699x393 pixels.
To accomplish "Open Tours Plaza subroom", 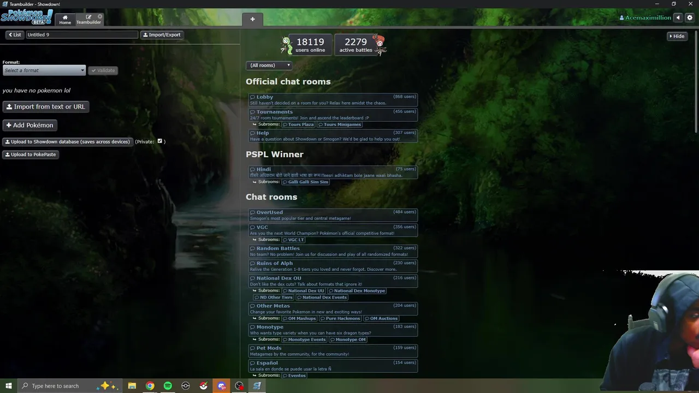I will (x=299, y=124).
